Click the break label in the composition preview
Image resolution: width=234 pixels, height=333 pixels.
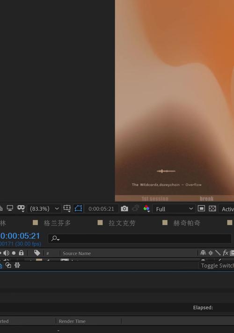[x=206, y=199]
